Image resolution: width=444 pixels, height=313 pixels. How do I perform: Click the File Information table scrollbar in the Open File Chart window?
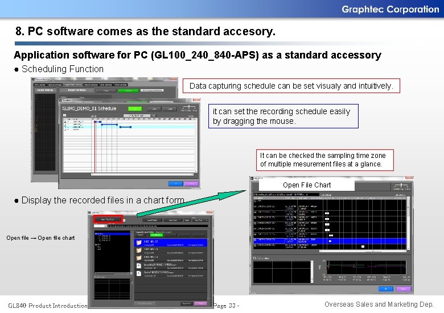(312, 272)
